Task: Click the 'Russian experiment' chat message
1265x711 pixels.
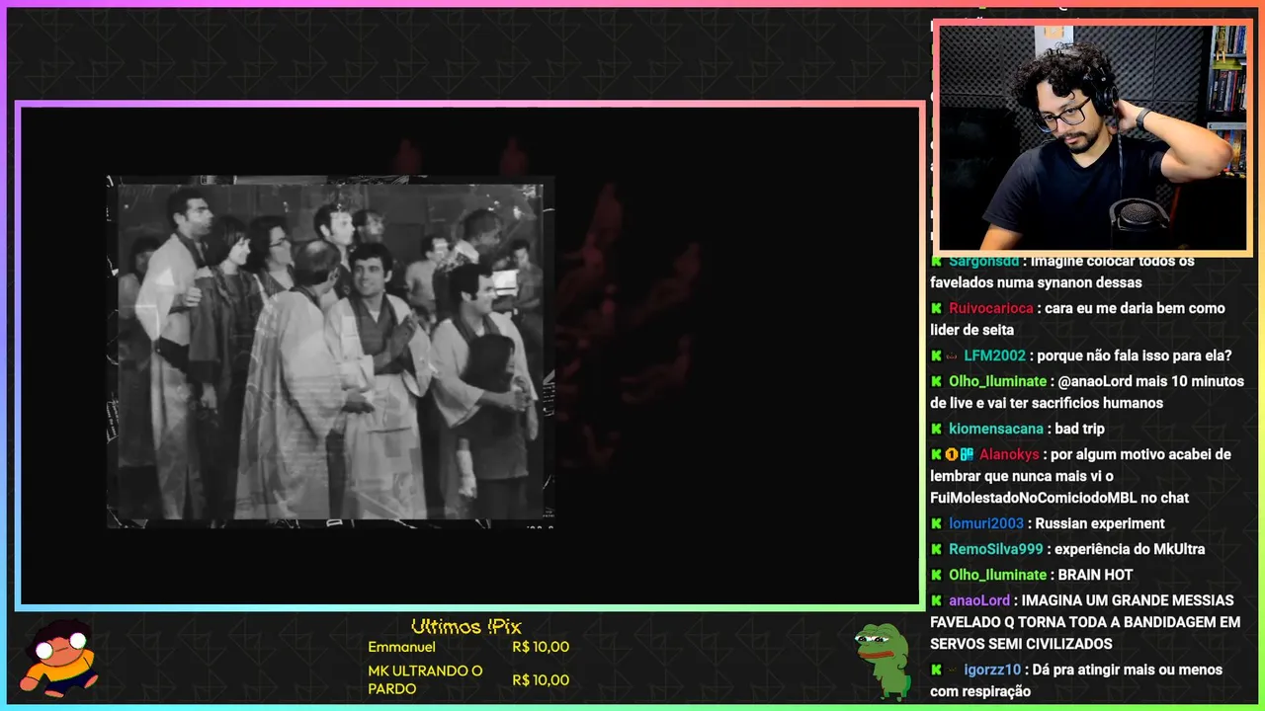Action: [x=1100, y=523]
